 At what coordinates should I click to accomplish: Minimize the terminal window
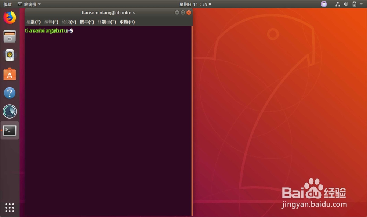[177, 12]
